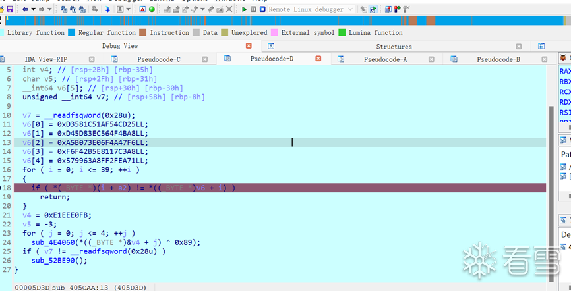571x291 pixels.
Task: Open the back-navigation history dropdown arrow
Action: [33, 9]
